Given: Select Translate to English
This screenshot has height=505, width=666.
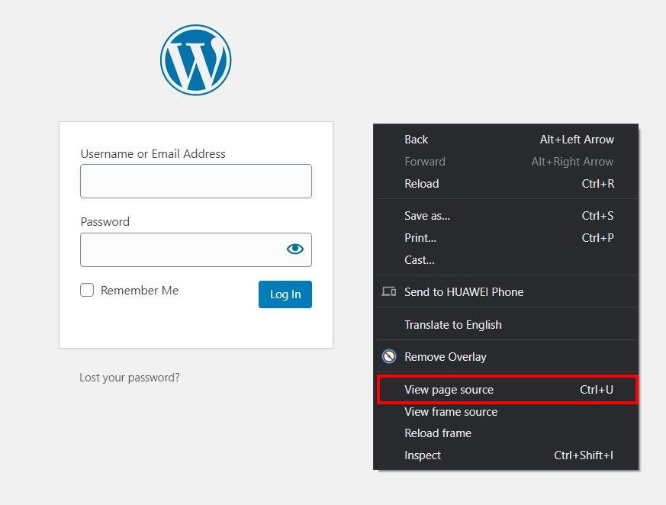Looking at the screenshot, I should point(453,324).
